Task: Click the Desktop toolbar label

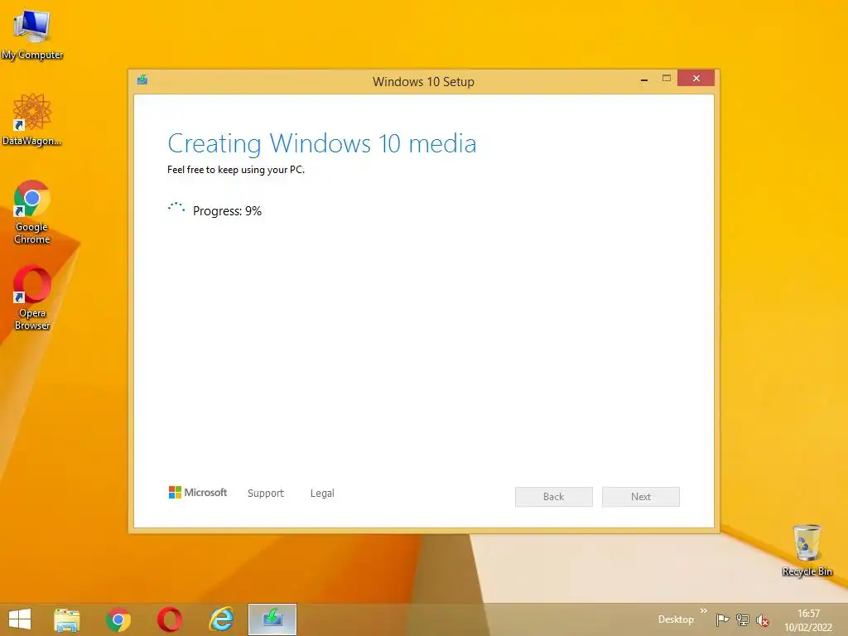Action: coord(676,619)
